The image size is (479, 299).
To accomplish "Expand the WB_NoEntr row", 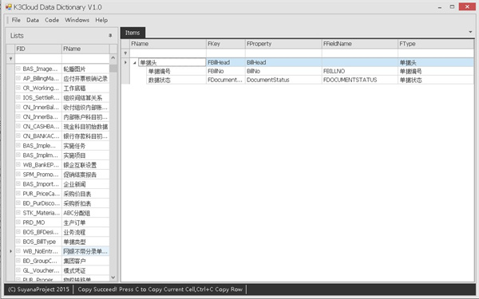I will [x=18, y=251].
